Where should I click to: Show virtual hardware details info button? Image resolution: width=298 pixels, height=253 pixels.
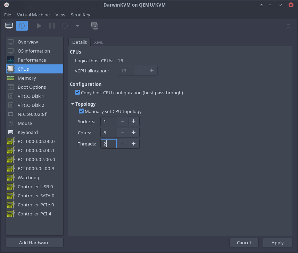22,26
